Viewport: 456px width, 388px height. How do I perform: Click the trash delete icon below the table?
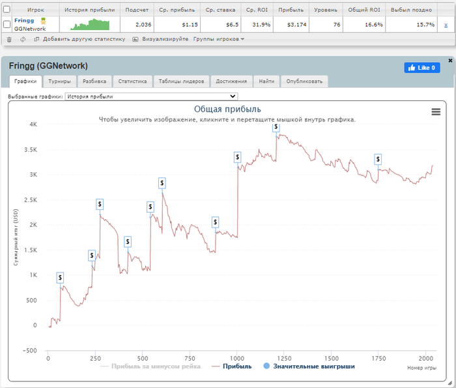pos(9,39)
